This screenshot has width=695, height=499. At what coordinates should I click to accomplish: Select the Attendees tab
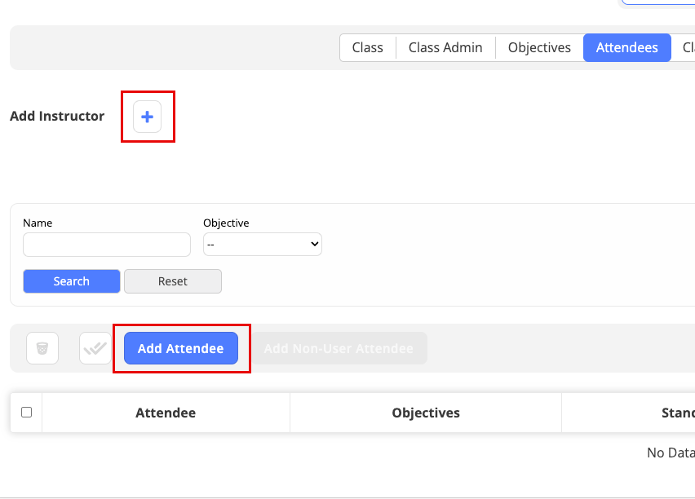(x=626, y=47)
